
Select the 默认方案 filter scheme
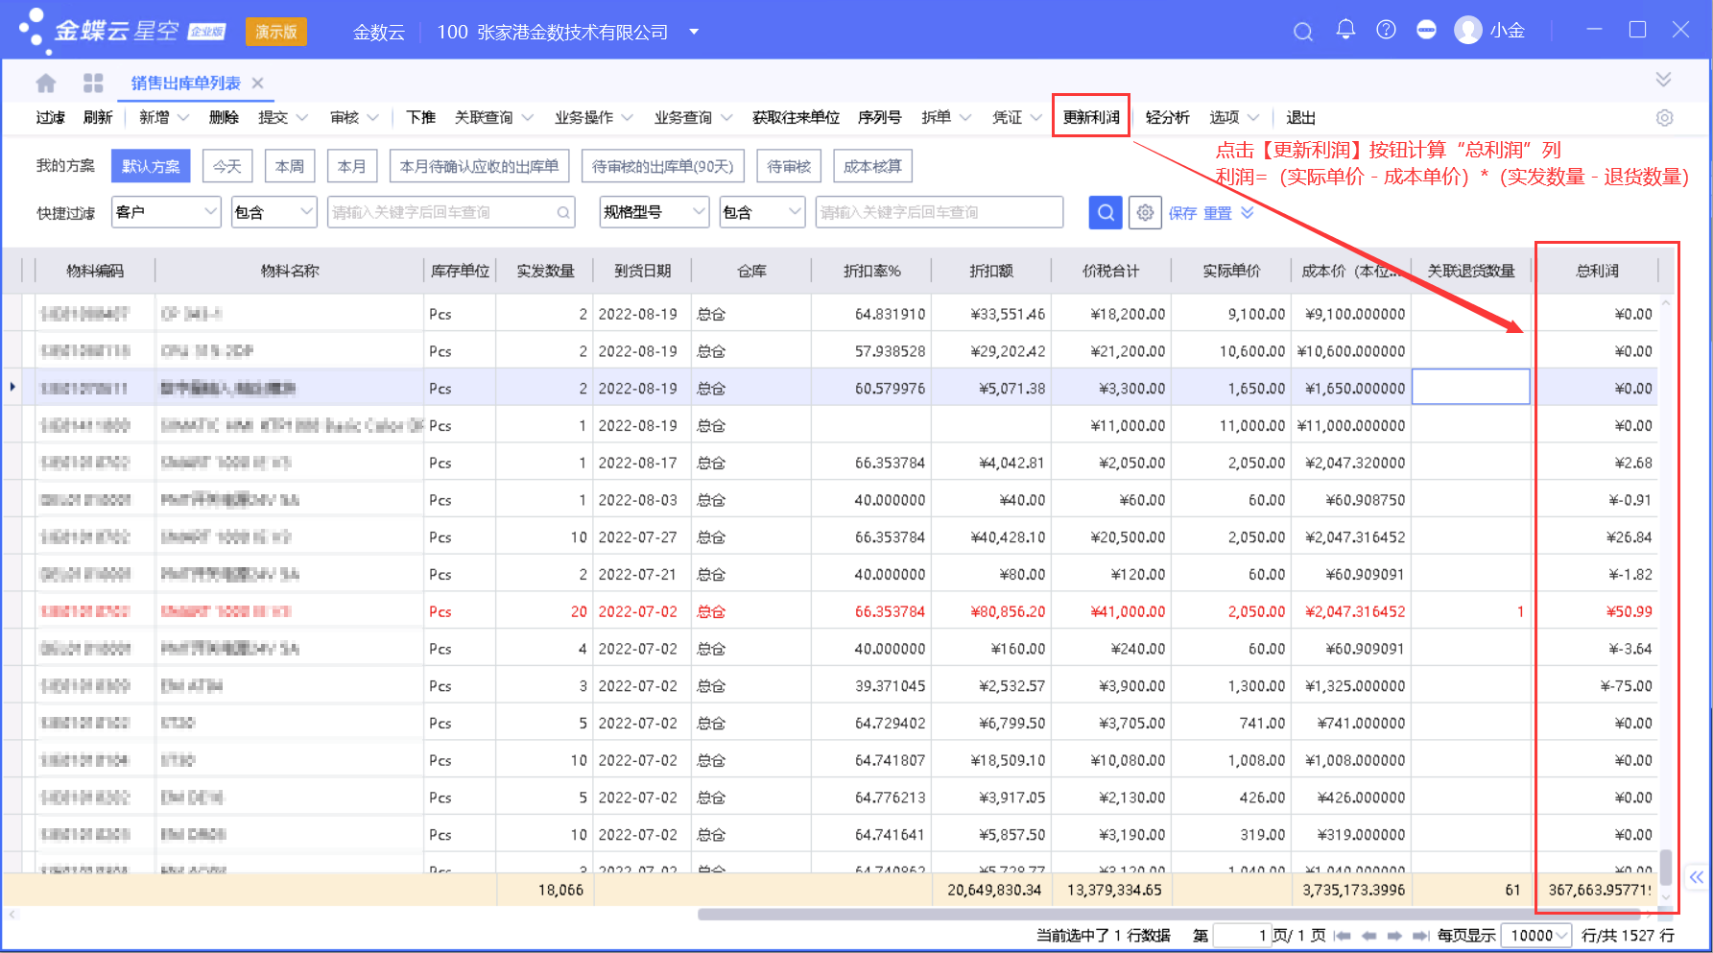[x=151, y=166]
